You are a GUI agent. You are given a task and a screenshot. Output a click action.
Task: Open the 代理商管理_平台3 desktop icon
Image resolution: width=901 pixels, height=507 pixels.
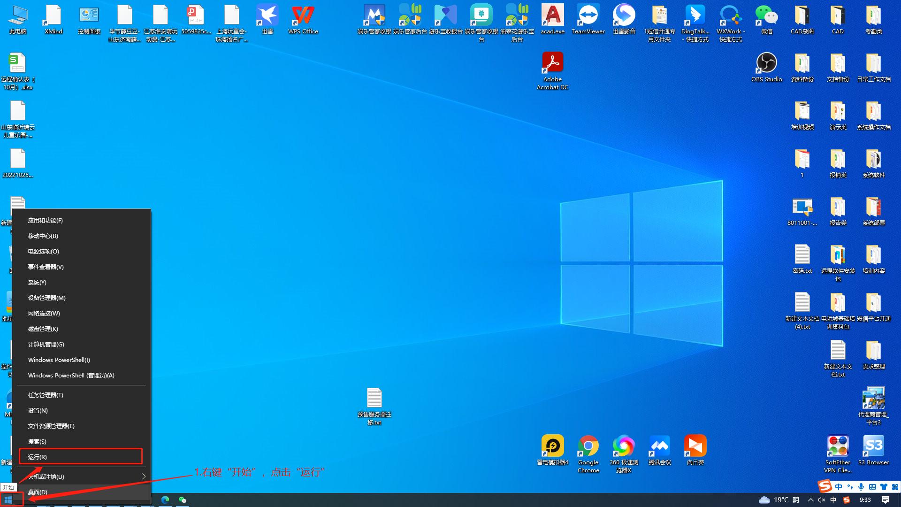tap(874, 407)
